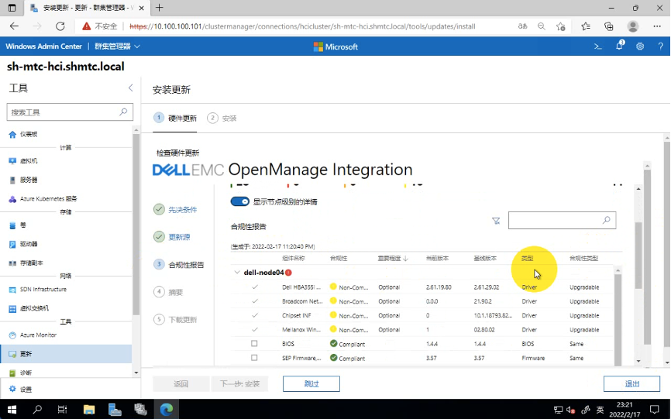The image size is (671, 419).
Task: Toggle 显示节点级别的详情 switch
Action: (x=239, y=201)
